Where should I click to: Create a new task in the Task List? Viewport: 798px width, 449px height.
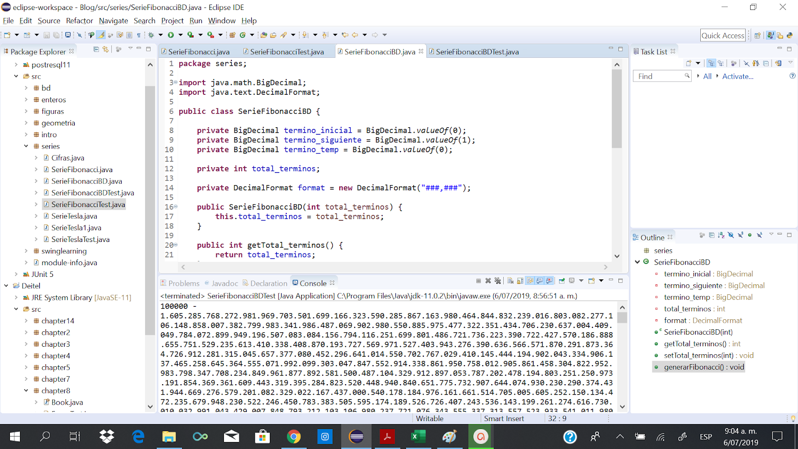coord(688,63)
